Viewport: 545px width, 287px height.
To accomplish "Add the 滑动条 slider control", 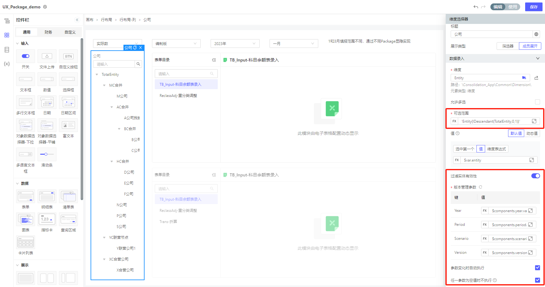I will click(47, 154).
